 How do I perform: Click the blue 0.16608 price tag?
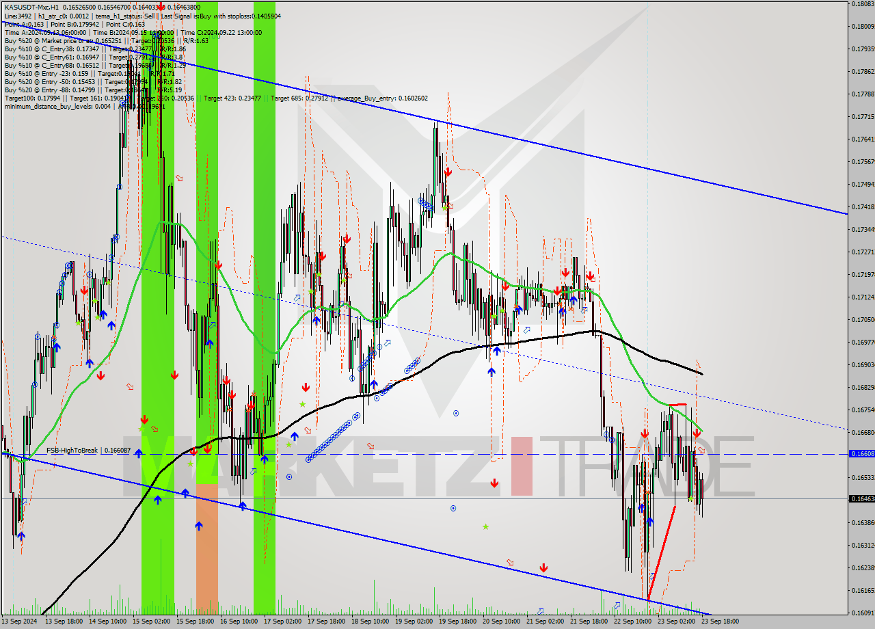(x=861, y=454)
